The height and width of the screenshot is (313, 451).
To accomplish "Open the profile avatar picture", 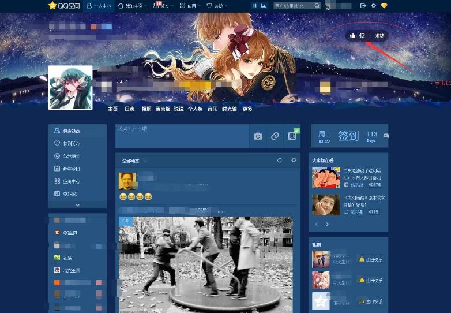I will click(70, 88).
